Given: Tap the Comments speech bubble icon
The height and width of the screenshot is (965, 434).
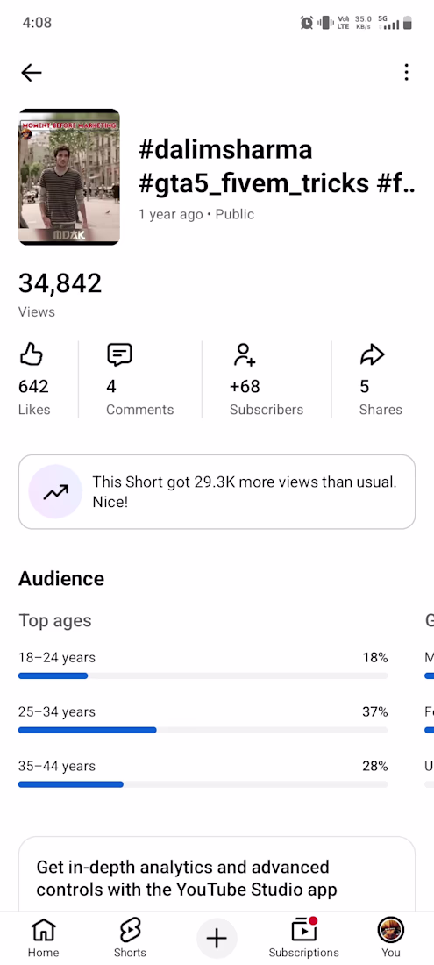Looking at the screenshot, I should click(119, 355).
